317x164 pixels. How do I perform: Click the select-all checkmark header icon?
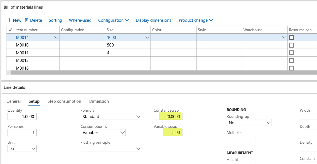click(10, 30)
